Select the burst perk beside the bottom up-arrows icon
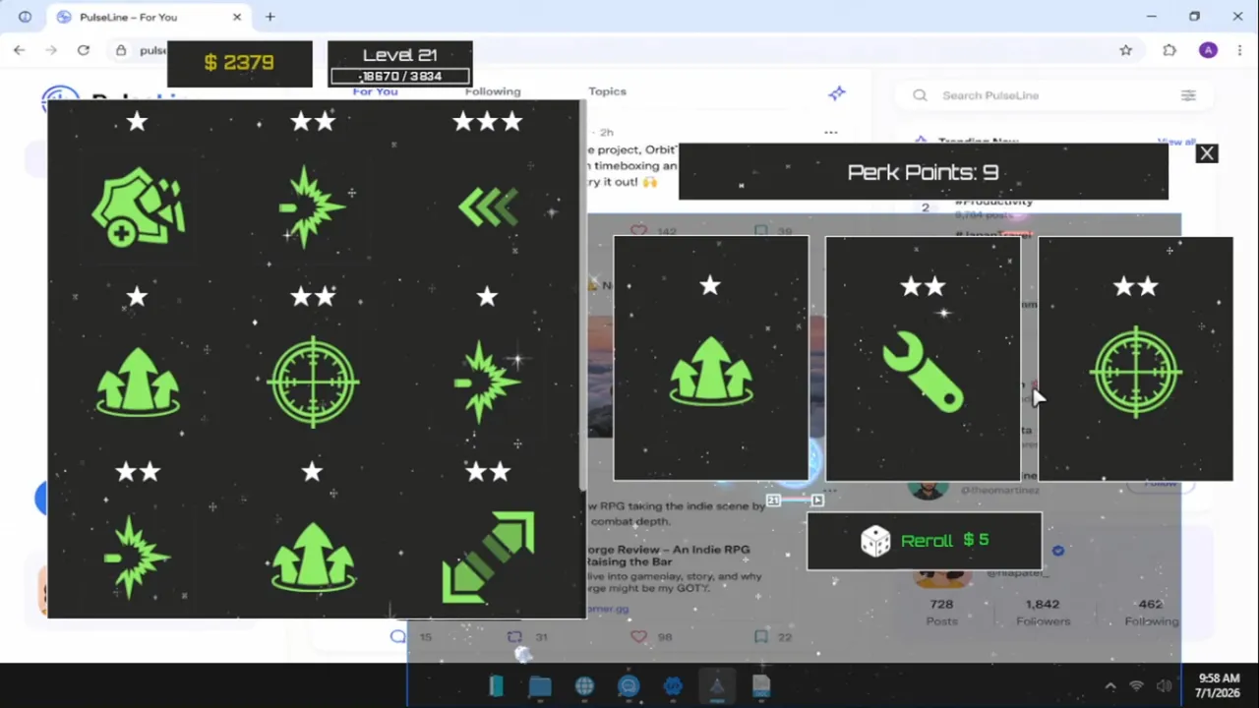This screenshot has height=708, width=1259. click(x=138, y=558)
